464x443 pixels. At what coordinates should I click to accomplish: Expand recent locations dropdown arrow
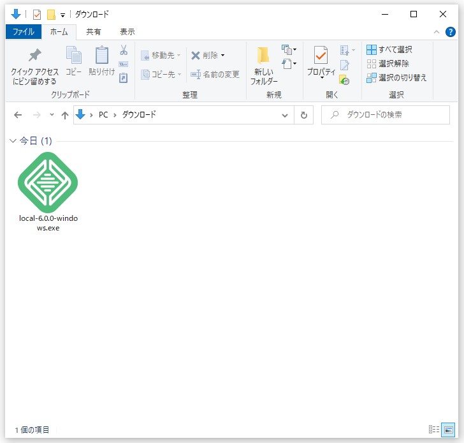point(52,115)
